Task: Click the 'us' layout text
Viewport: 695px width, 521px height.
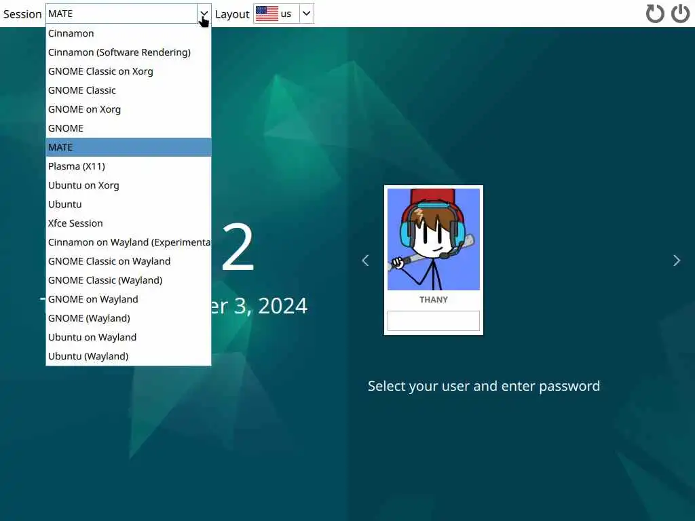Action: point(286,14)
